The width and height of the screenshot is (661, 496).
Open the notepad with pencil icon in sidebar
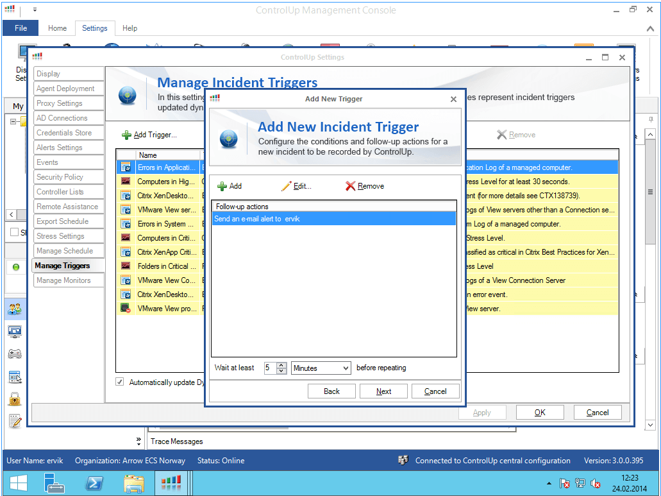(x=15, y=421)
